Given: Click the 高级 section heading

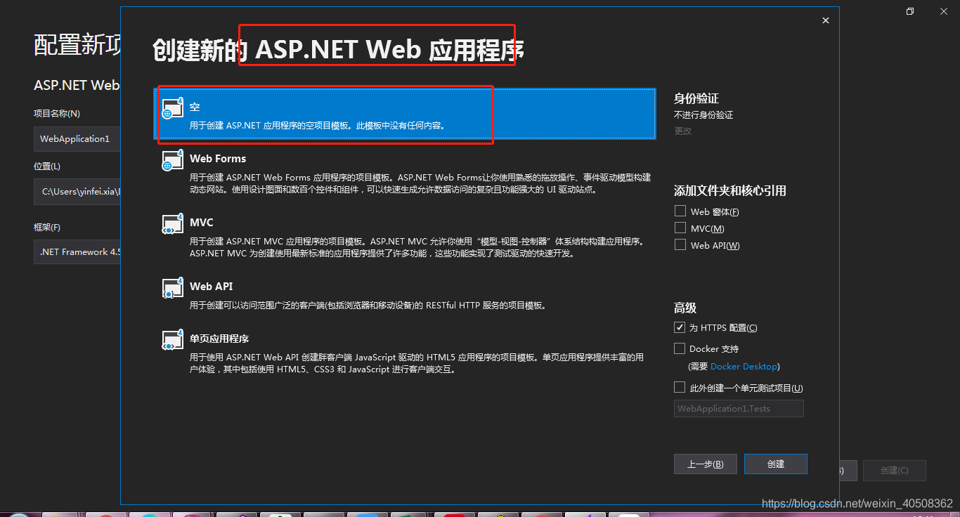Looking at the screenshot, I should 685,308.
